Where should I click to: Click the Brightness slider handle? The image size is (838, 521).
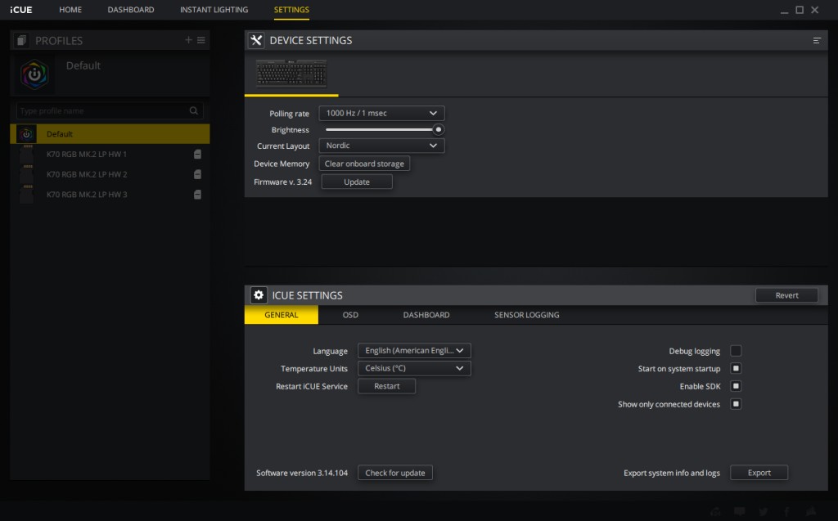point(439,129)
